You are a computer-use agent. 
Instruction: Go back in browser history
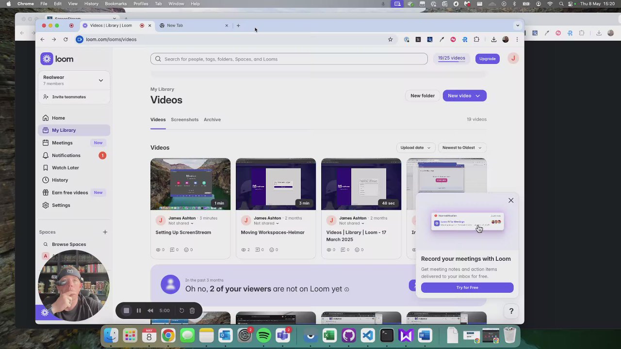(42, 39)
